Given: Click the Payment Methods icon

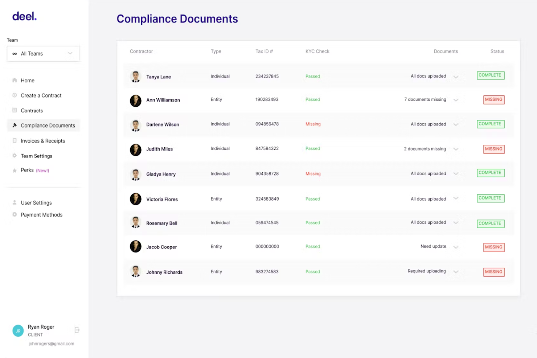Looking at the screenshot, I should [15, 215].
